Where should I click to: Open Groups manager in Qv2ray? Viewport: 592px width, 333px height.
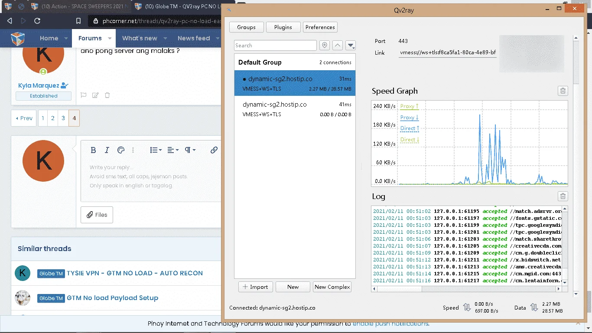tap(246, 27)
